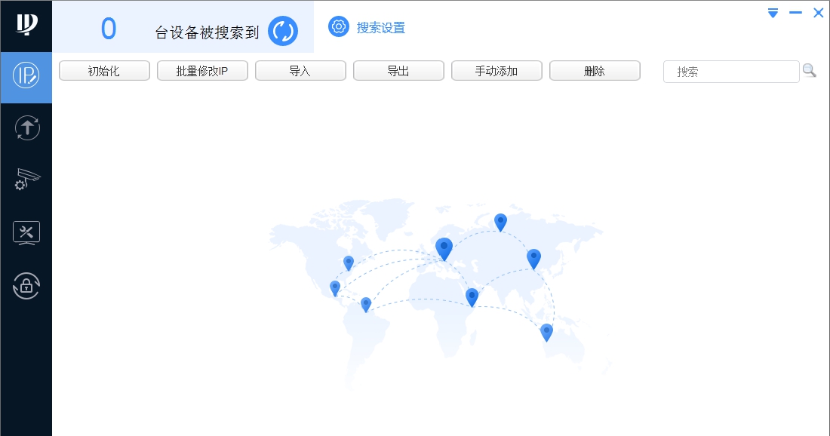Screen dimensions: 830x436
Task: Open the device configuration camera icon
Action: [26, 180]
